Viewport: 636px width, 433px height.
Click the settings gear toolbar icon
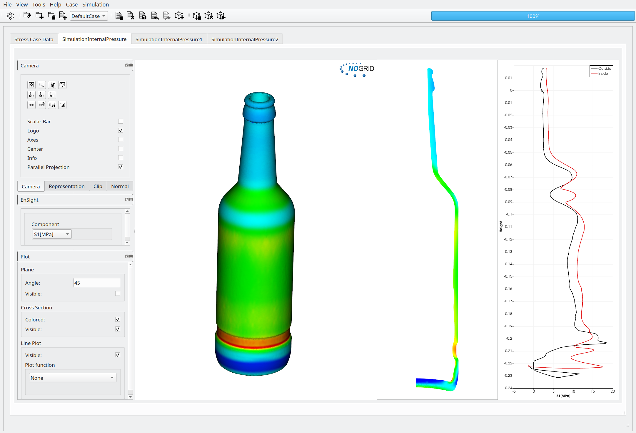(x=10, y=16)
